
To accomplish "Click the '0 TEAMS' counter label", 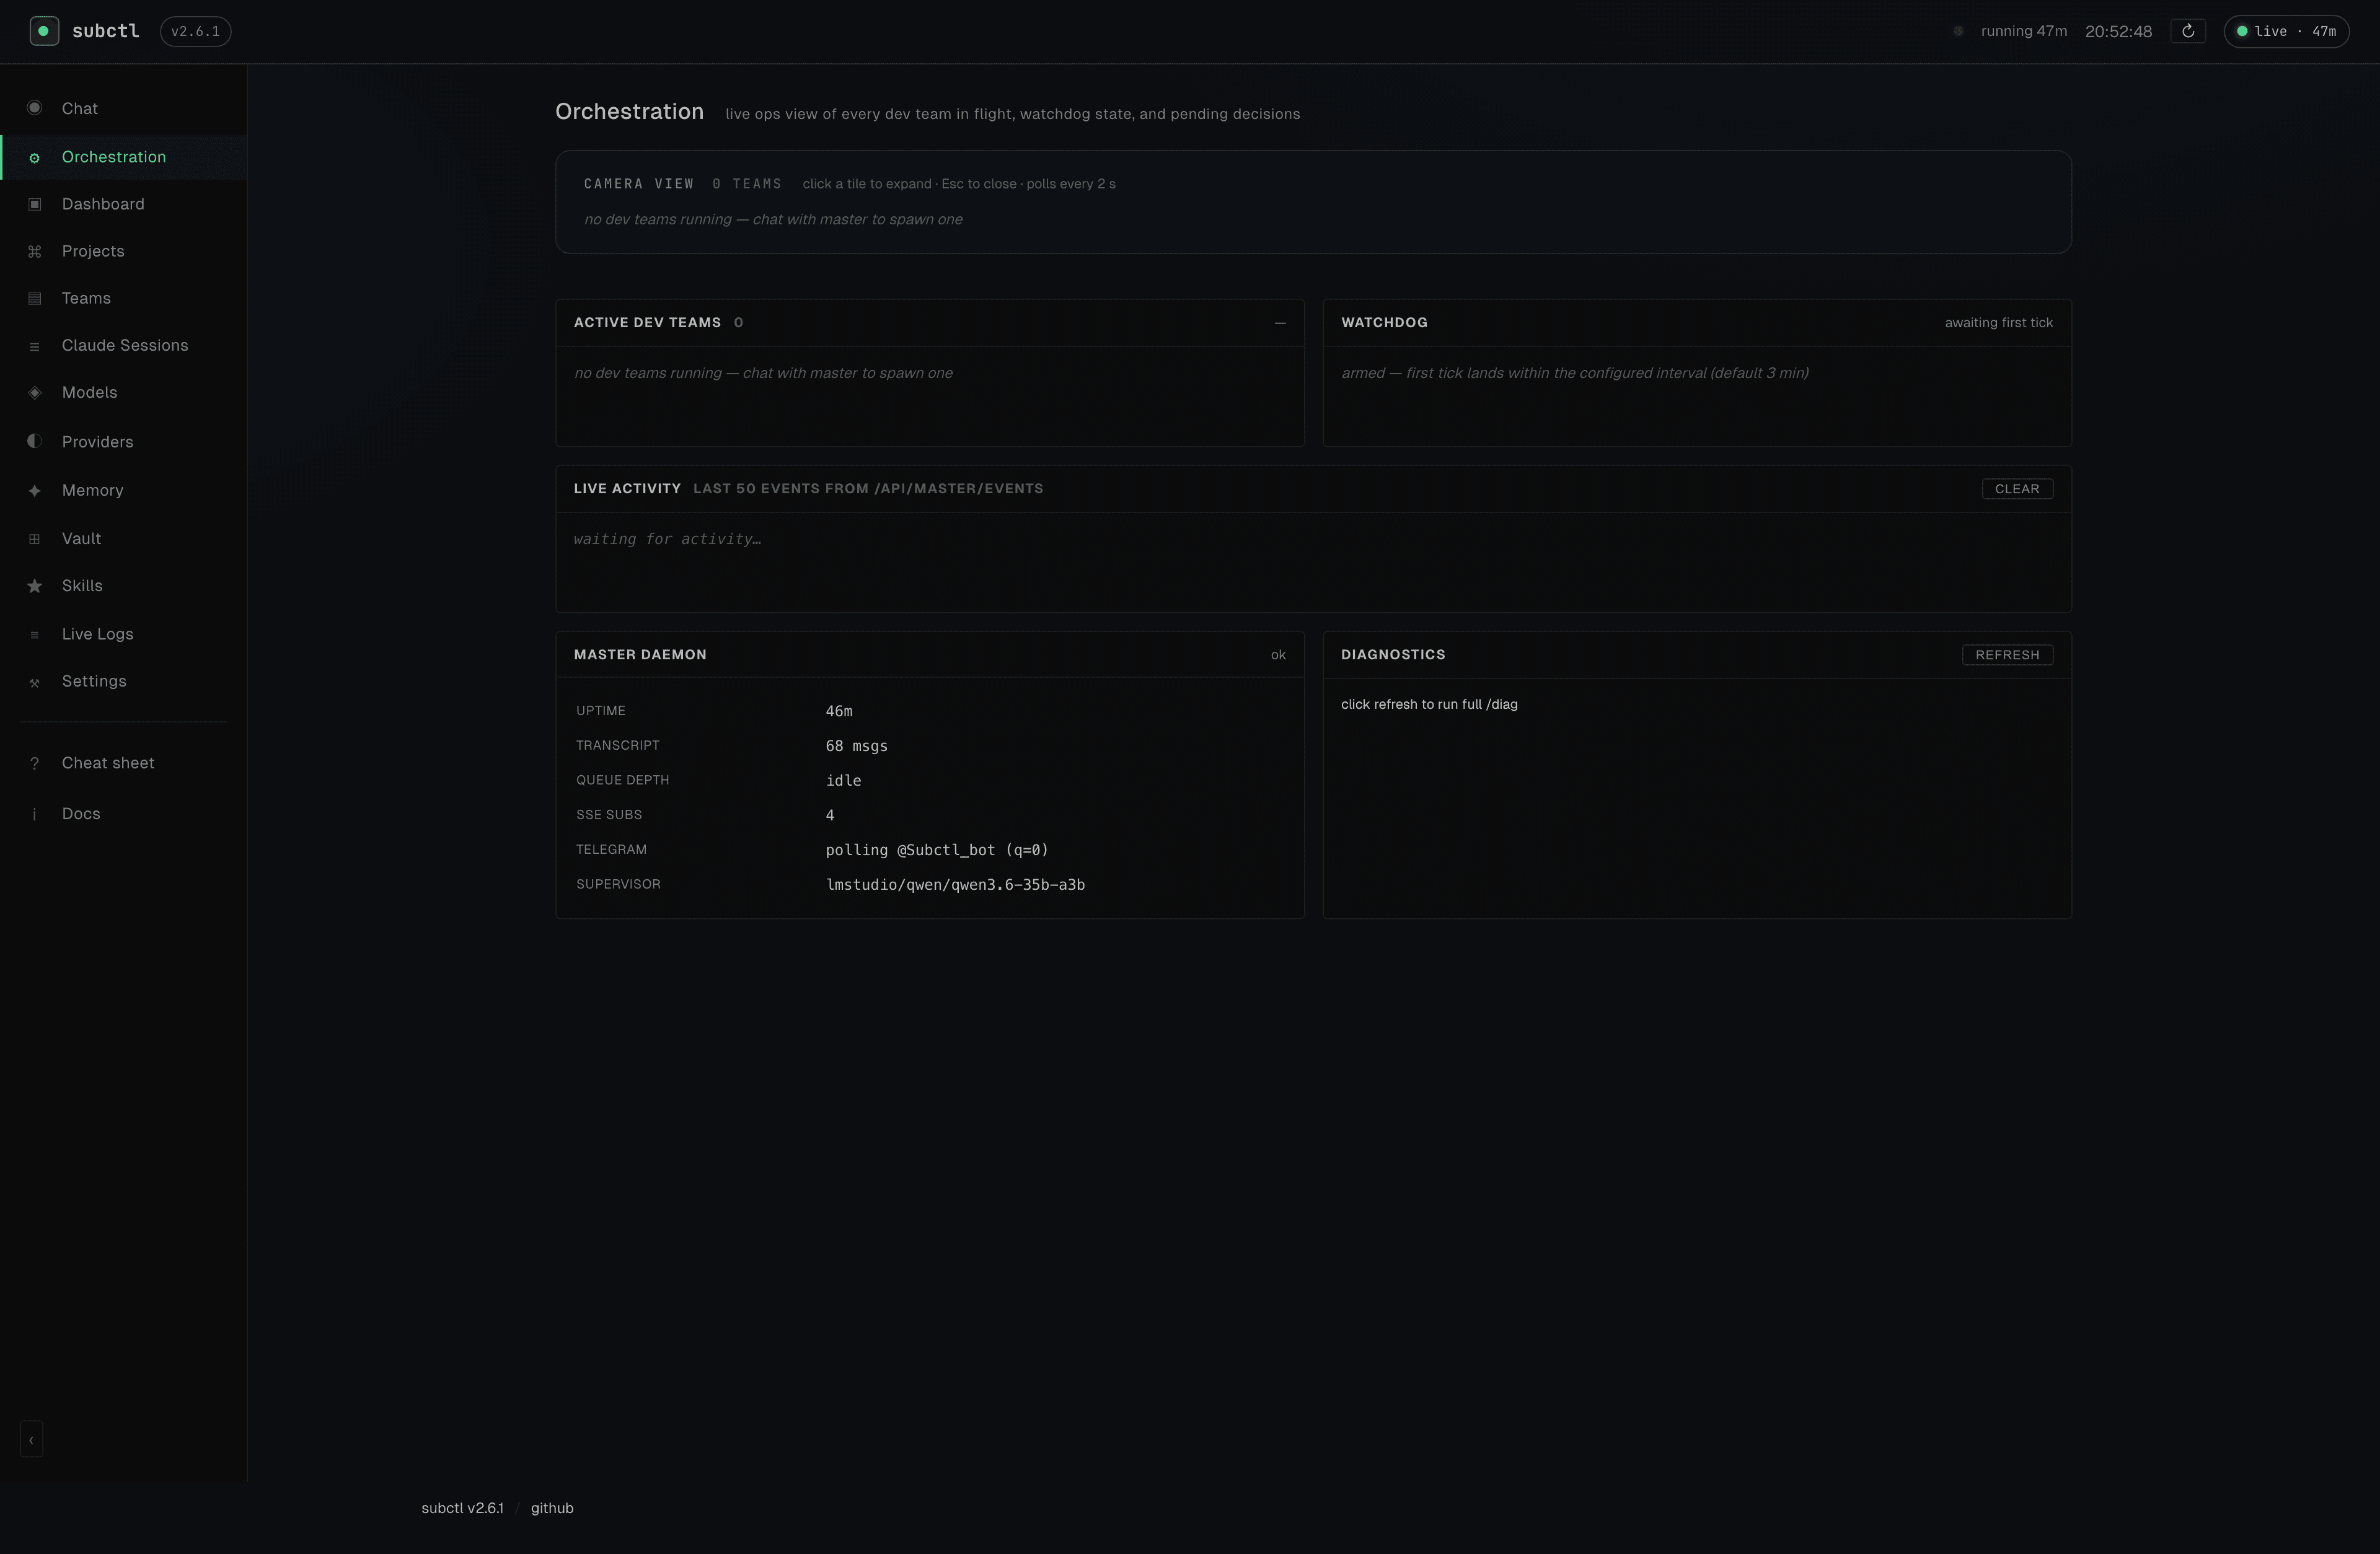I will 747,184.
